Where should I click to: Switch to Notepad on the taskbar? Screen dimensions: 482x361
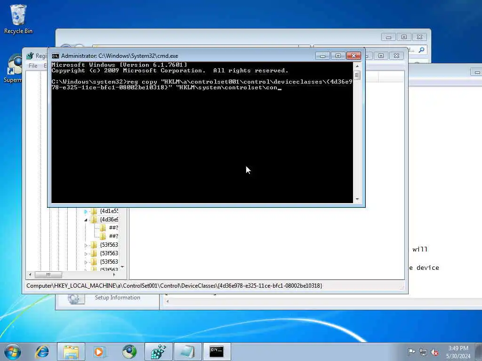[x=188, y=352]
